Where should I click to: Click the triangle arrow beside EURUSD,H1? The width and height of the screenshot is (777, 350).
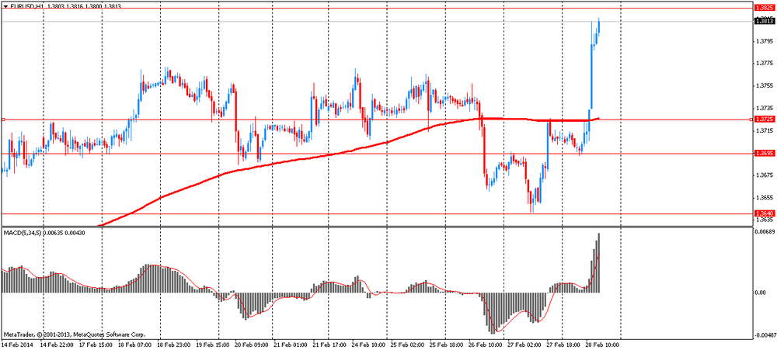pyautogui.click(x=5, y=6)
